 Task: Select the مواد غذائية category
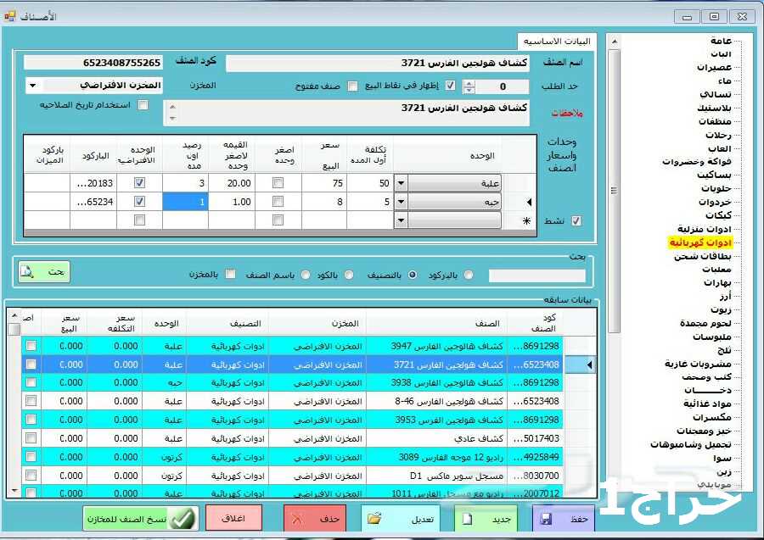707,404
